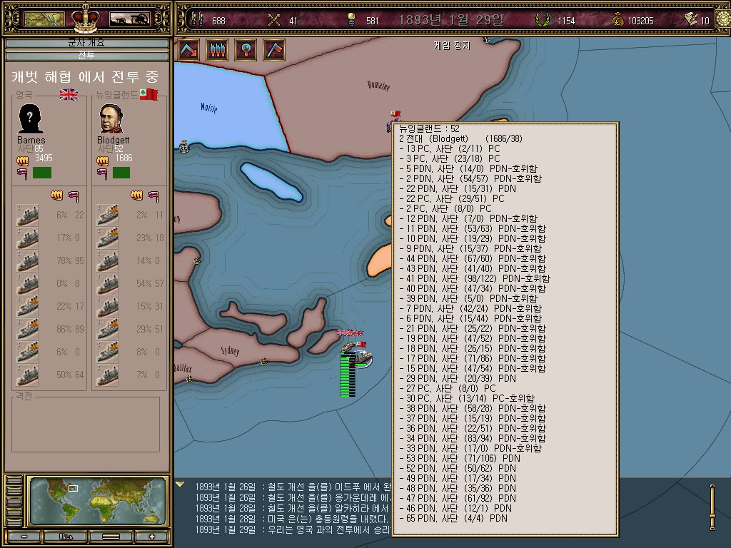Click tooltip line 34 PDN, 사단 (83/94)
This screenshot has width=731, height=548.
point(473,438)
